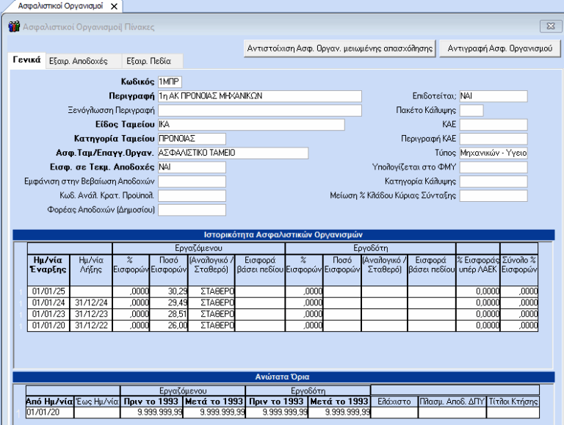The width and height of the screenshot is (564, 425).
Task: Click the Εισφ. σε Τεκμ. Αποδοχές field
Action: point(192,167)
